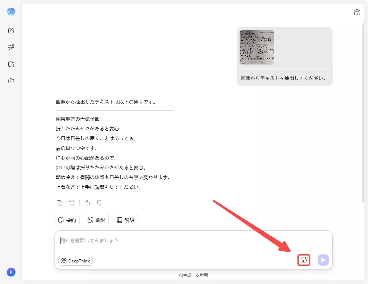Viewport: 368px width, 284px height.
Task: Copy the extracted text response
Action: click(59, 203)
